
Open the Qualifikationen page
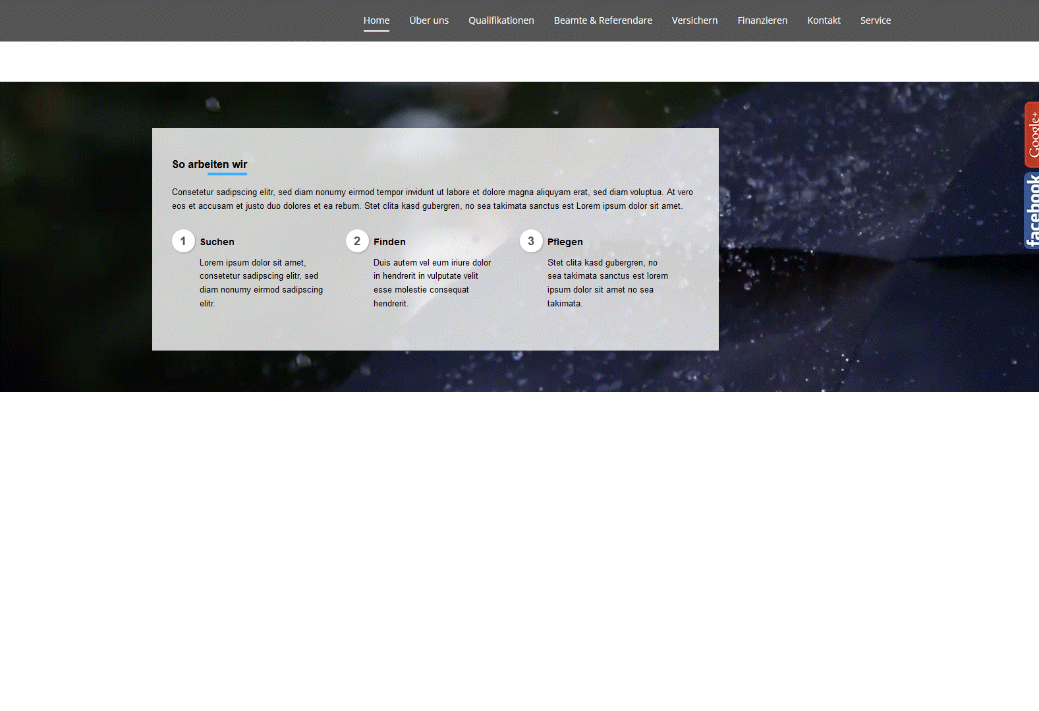[501, 20]
